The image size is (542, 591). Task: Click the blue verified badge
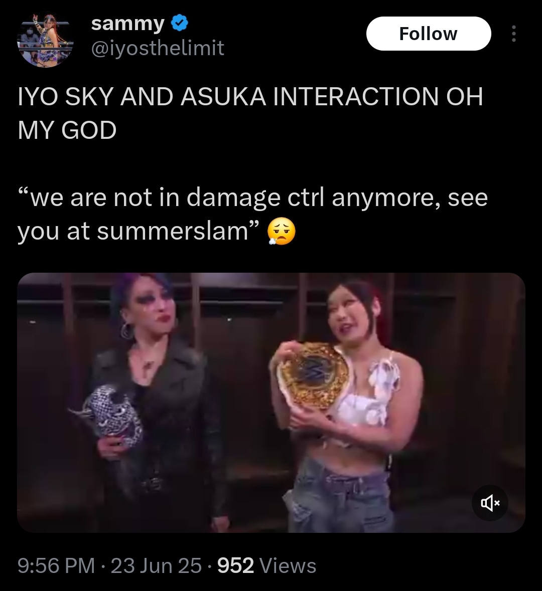pos(180,24)
